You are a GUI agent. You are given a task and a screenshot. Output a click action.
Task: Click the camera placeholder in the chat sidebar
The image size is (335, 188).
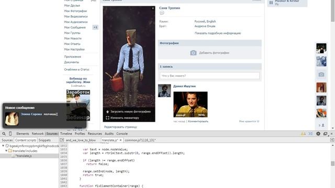(x=321, y=74)
